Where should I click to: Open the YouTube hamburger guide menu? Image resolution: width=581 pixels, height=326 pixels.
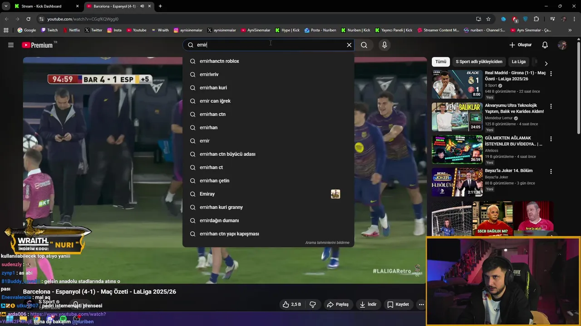pyautogui.click(x=11, y=45)
